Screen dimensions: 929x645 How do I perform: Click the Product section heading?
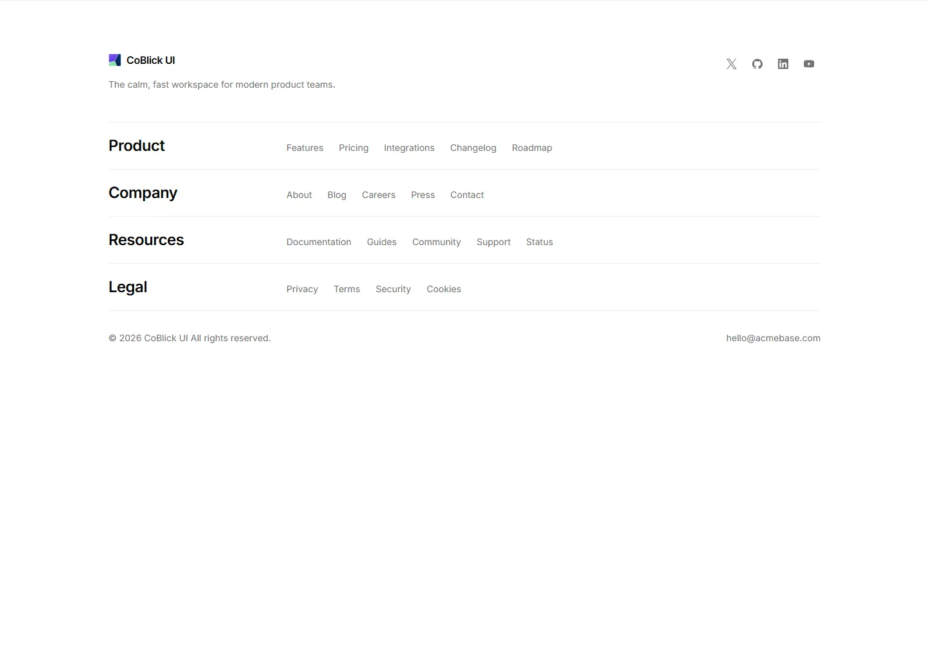tap(137, 146)
